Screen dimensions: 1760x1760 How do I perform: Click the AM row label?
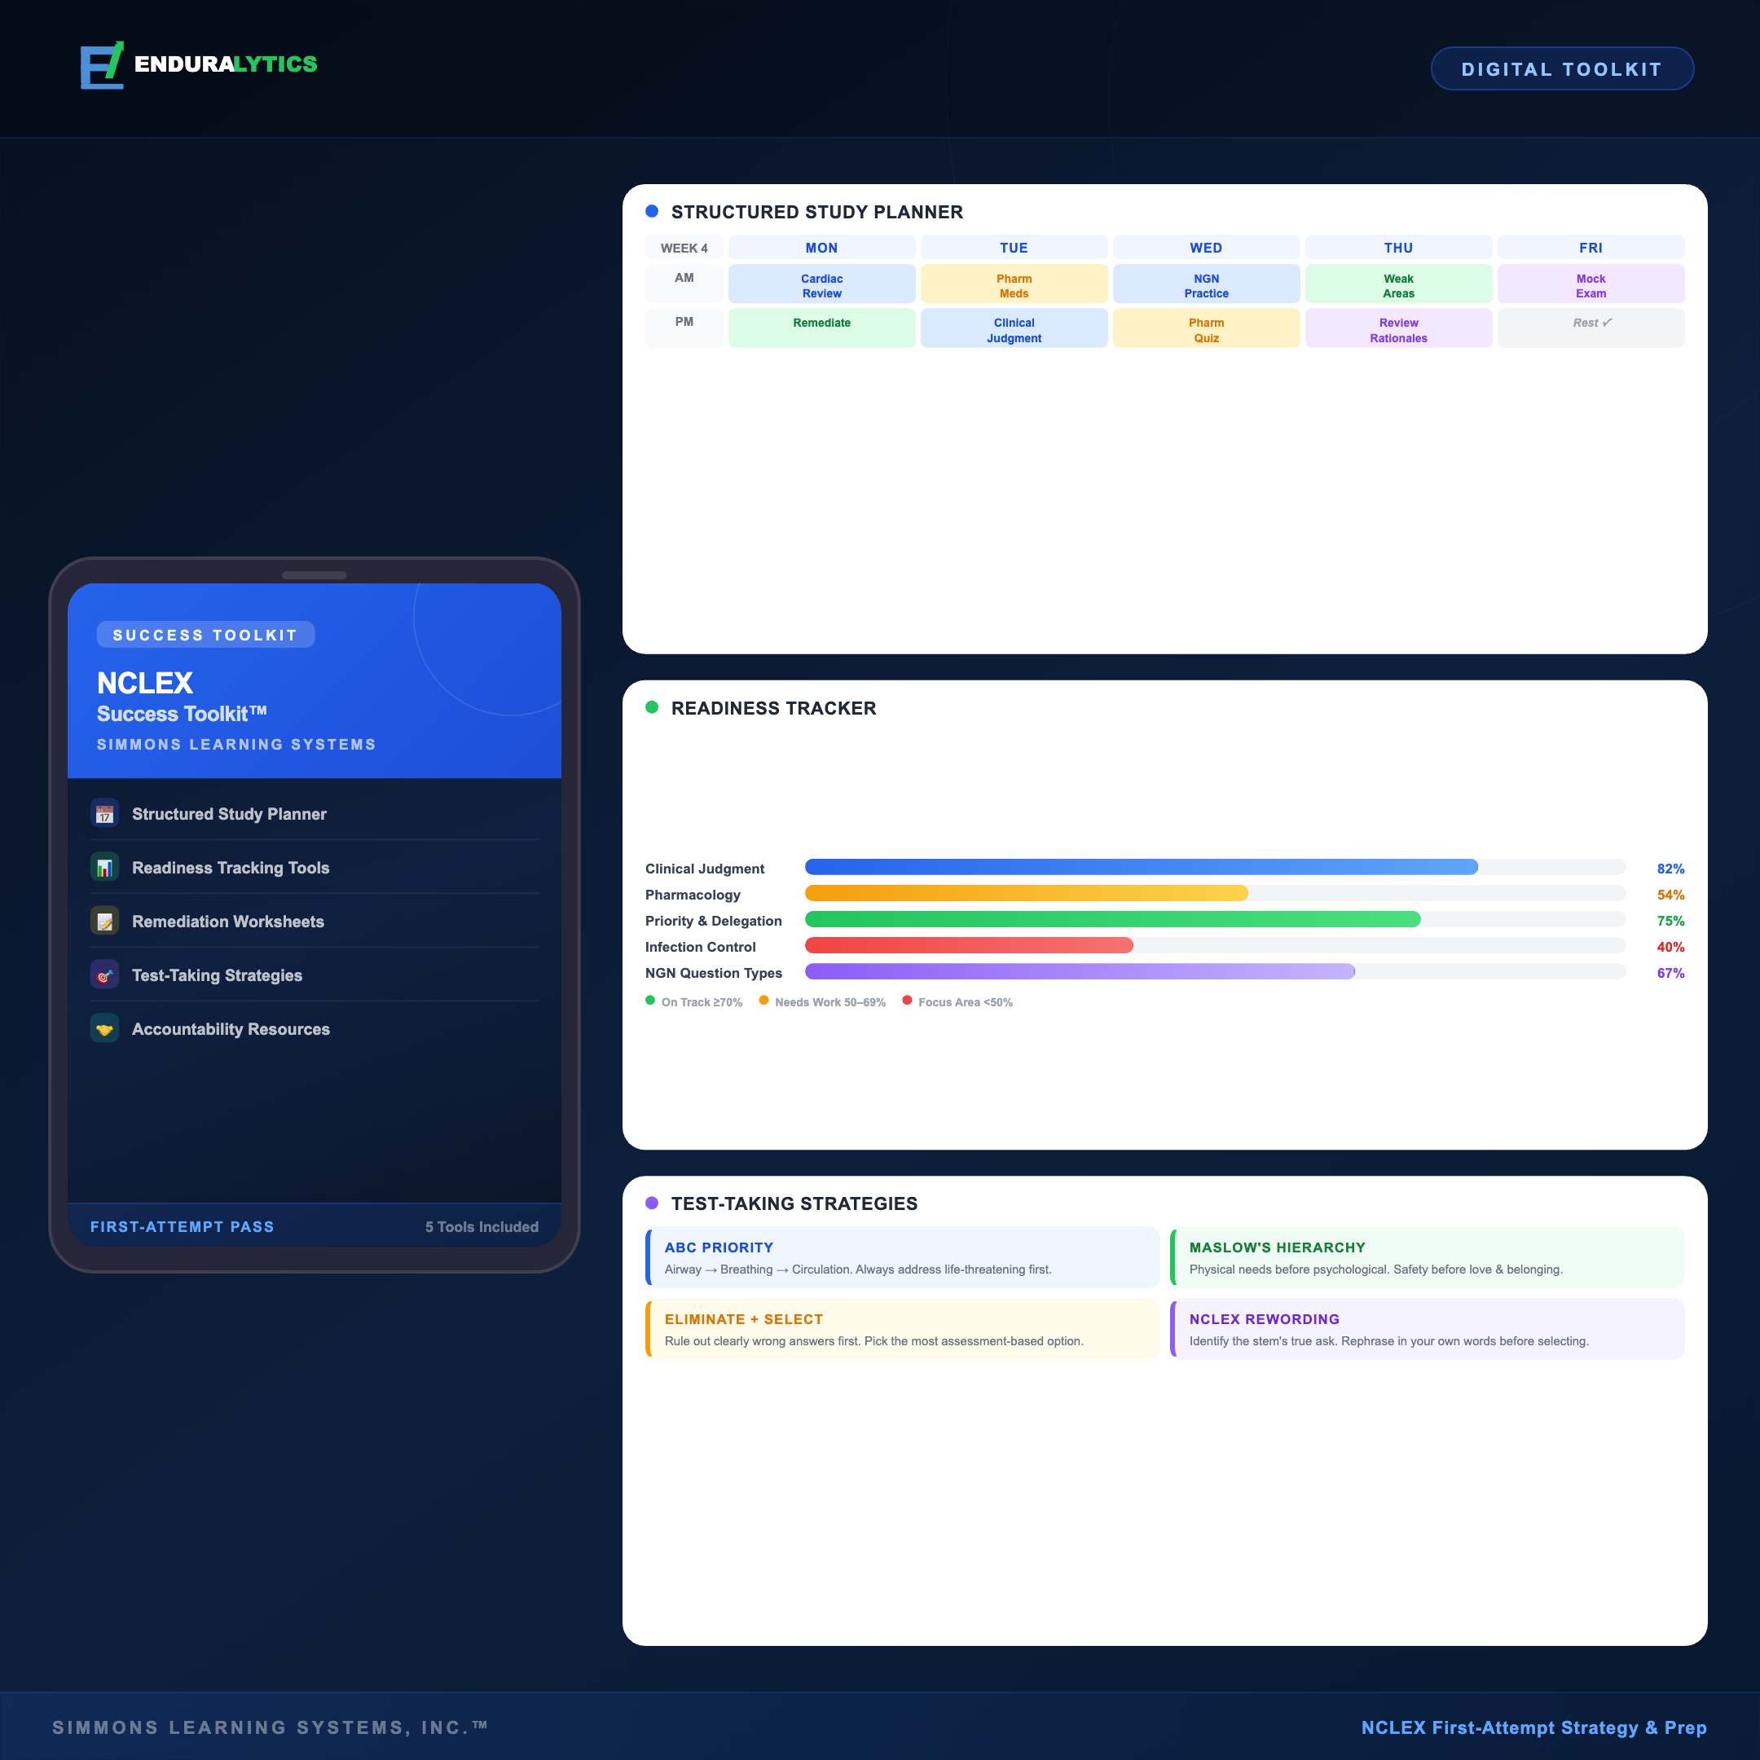[684, 284]
